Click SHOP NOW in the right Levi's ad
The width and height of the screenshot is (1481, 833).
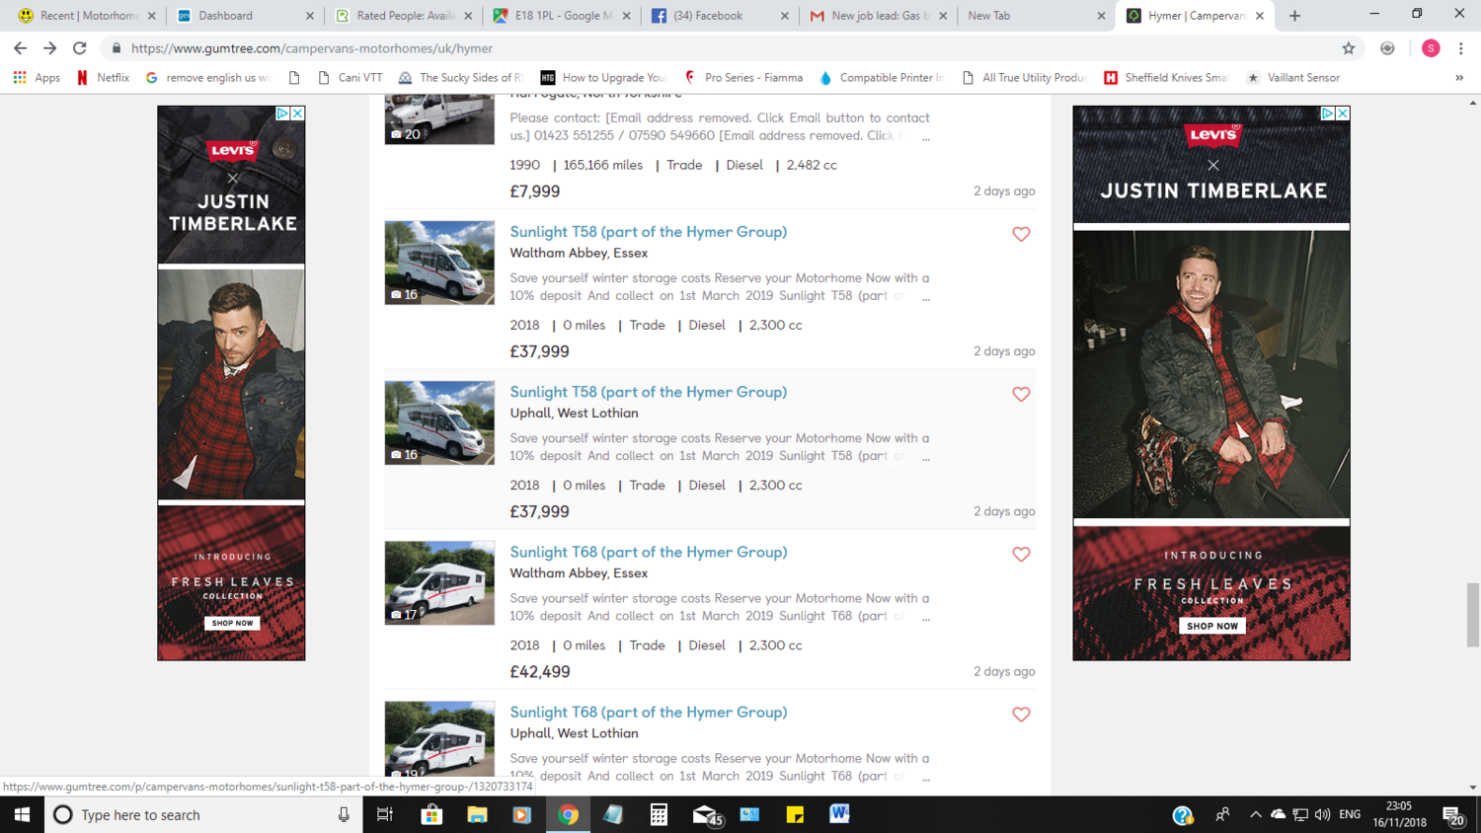(x=1212, y=626)
